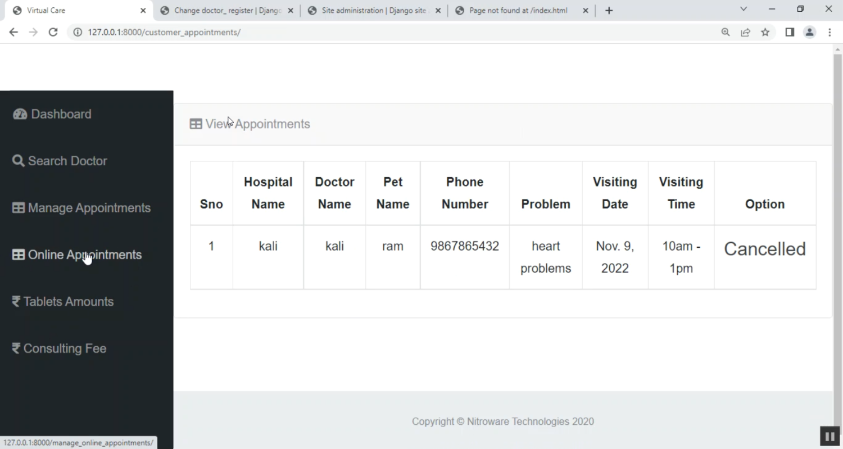The width and height of the screenshot is (843, 449).
Task: Open Search Doctor in the sidebar
Action: [60, 161]
